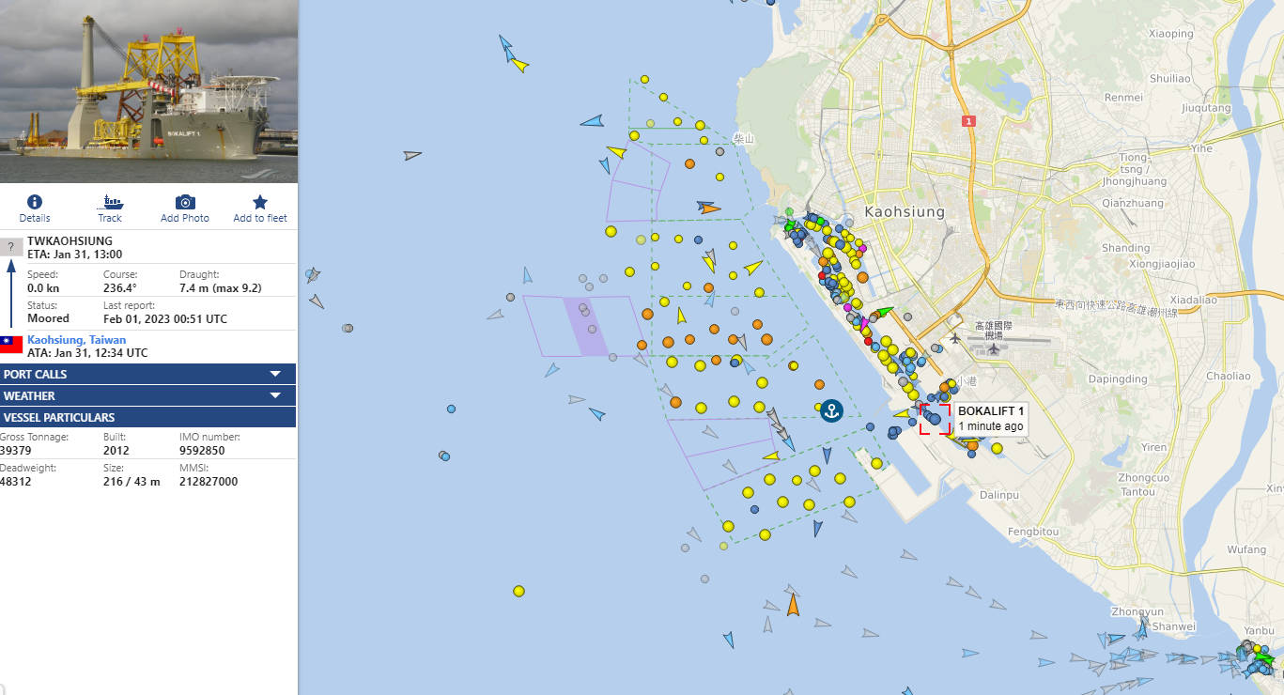
Task: Expand the WEATHER section arrow
Action: (x=275, y=395)
